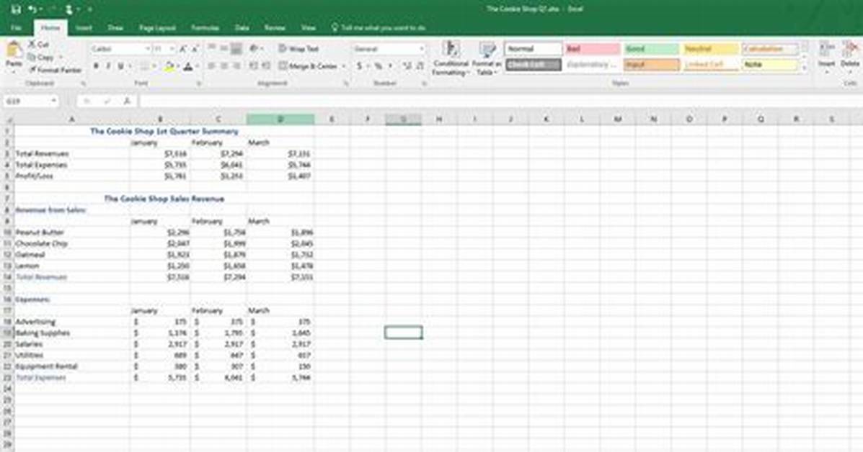Viewport: 863px width, 452px height.
Task: Center text horizontally
Action: [x=224, y=66]
